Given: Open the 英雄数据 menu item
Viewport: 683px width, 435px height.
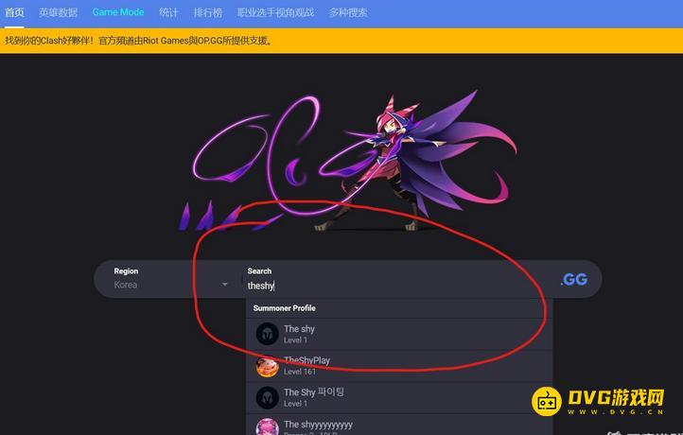Looking at the screenshot, I should [x=58, y=12].
